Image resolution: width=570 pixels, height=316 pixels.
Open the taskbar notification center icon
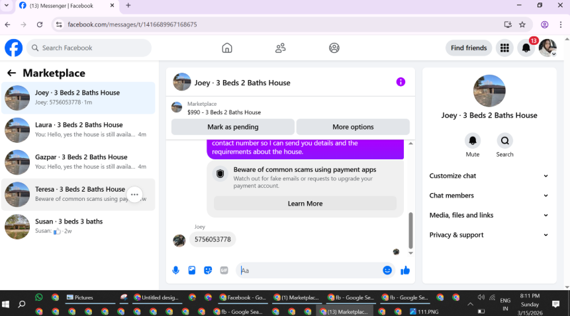coord(555,304)
